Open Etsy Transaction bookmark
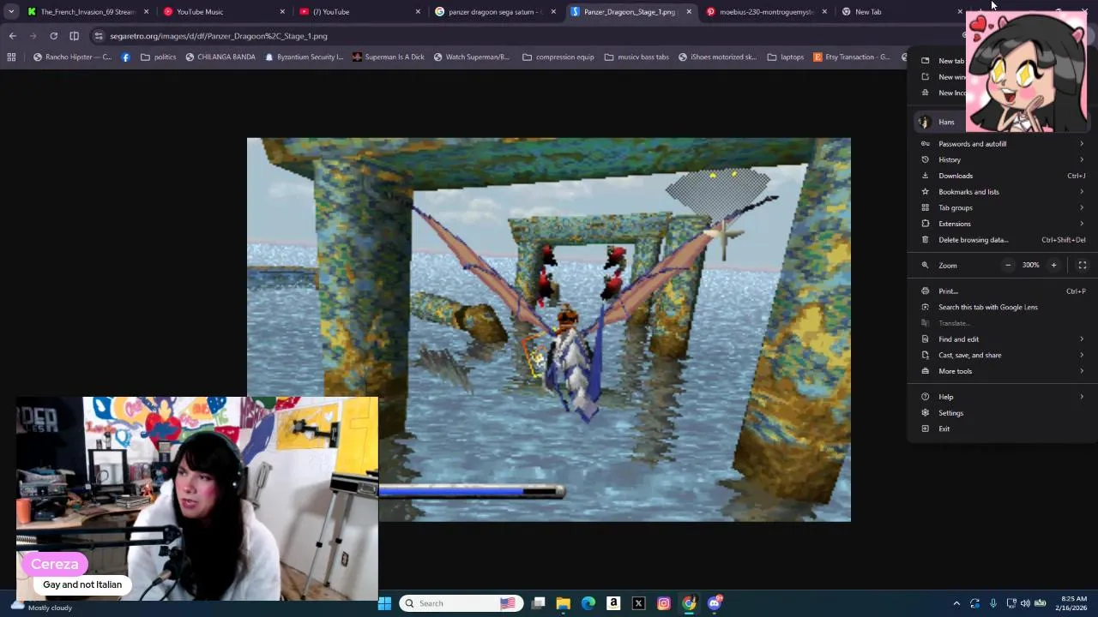Viewport: 1098px width, 617px height. pyautogui.click(x=851, y=57)
